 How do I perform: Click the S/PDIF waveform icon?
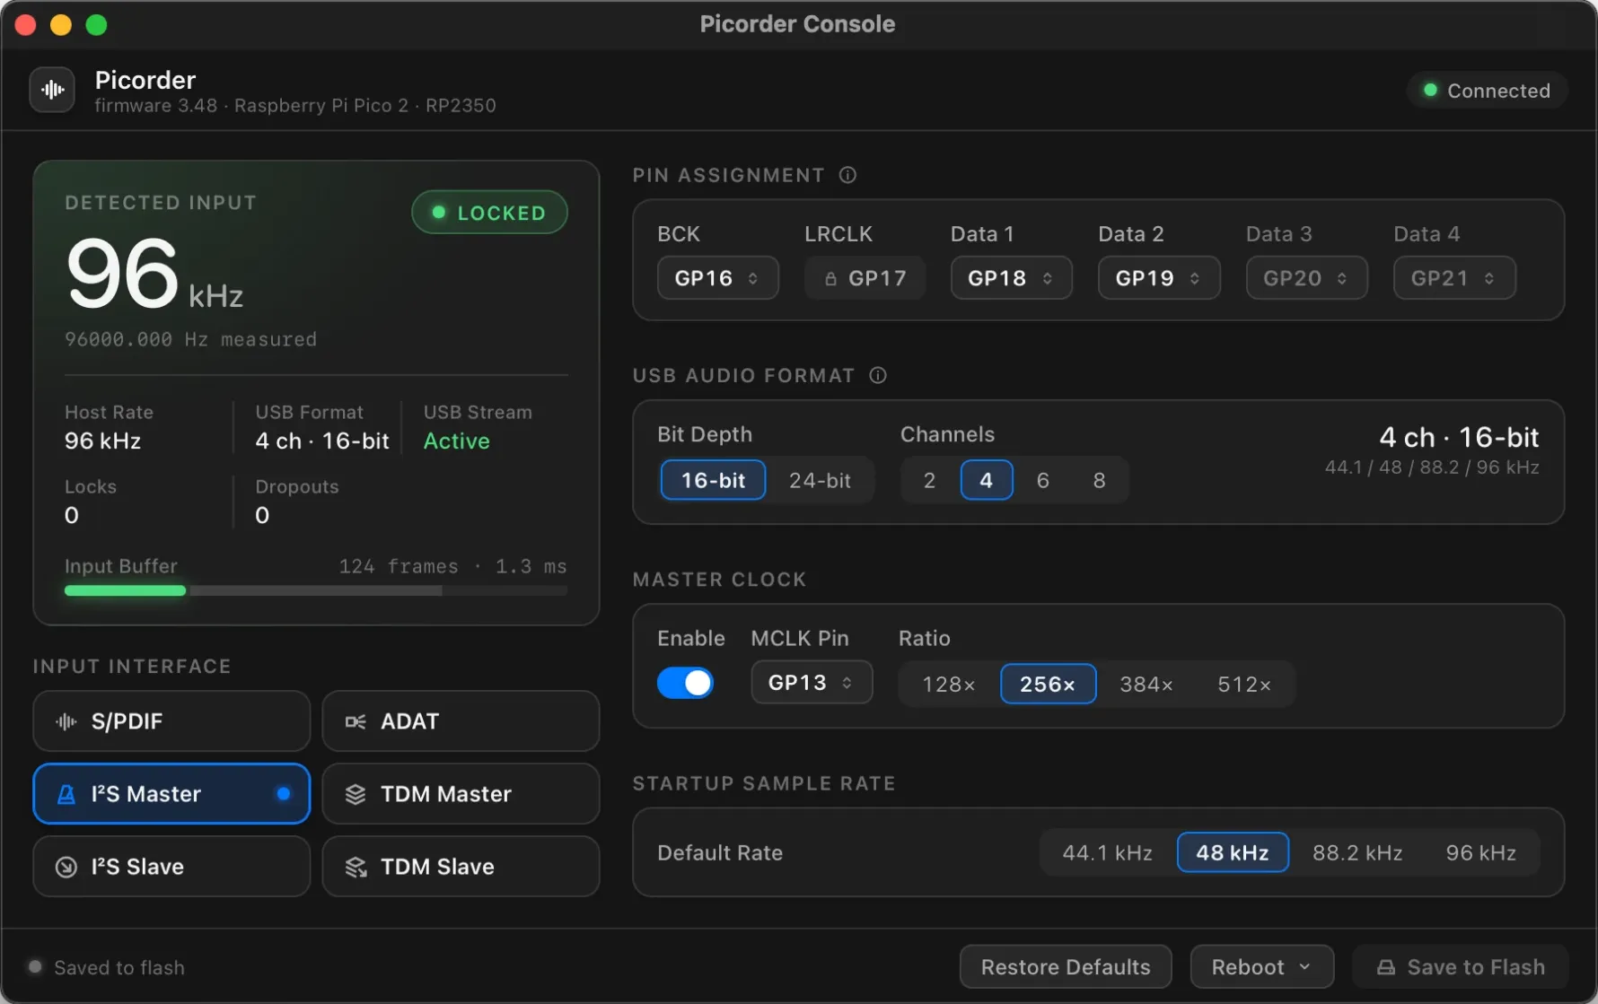click(66, 721)
